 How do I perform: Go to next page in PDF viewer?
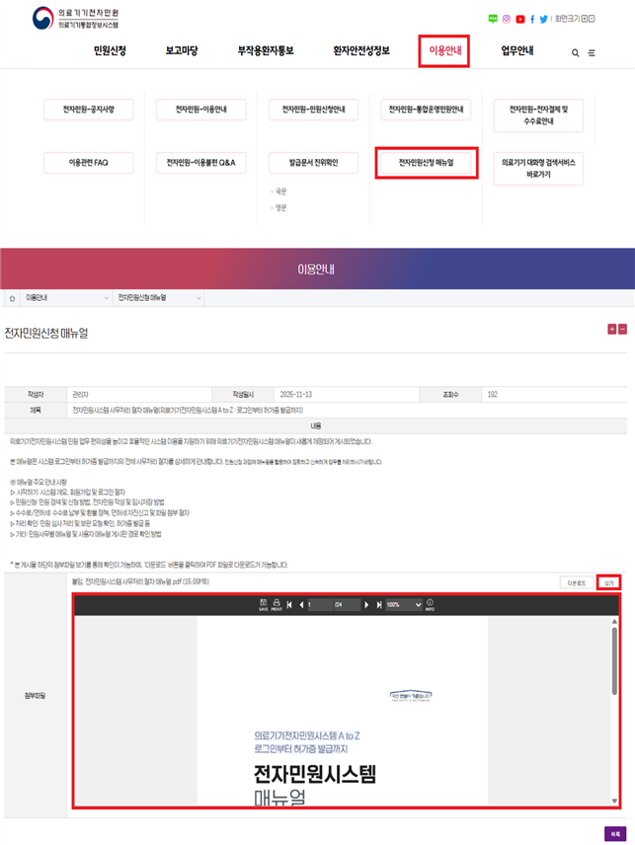click(367, 604)
